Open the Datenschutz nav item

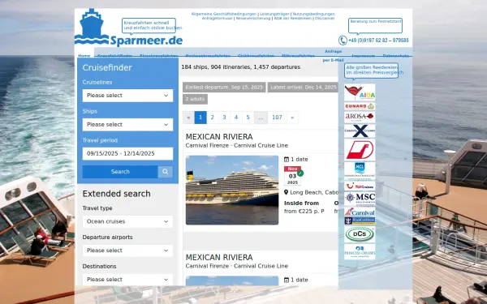pos(396,56)
